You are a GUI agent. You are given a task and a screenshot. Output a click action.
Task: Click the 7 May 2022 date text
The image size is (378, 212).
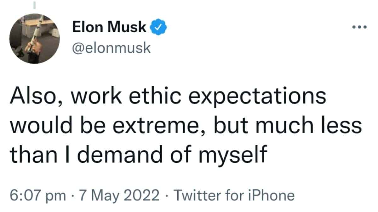click(118, 195)
